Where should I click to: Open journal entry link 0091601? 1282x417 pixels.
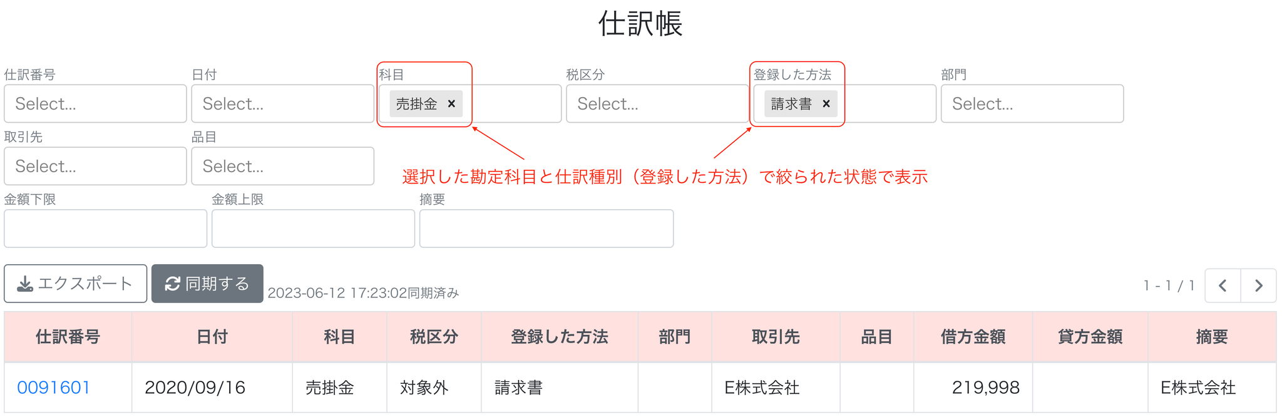coord(54,388)
